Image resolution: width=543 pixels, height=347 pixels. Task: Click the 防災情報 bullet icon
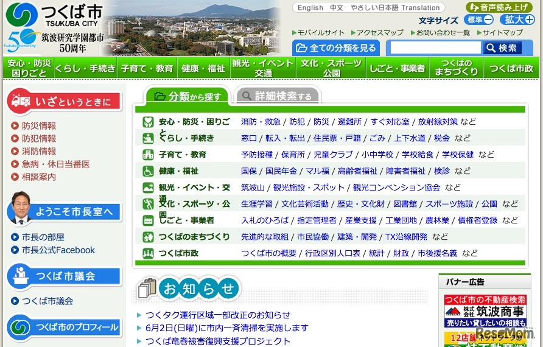(x=15, y=125)
